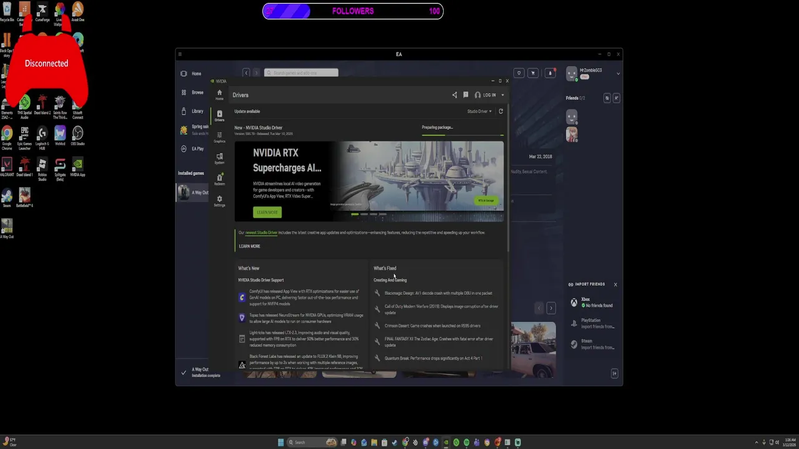Open Roblox Studio desktop shortcut
This screenshot has height=449, width=799.
tap(42, 169)
